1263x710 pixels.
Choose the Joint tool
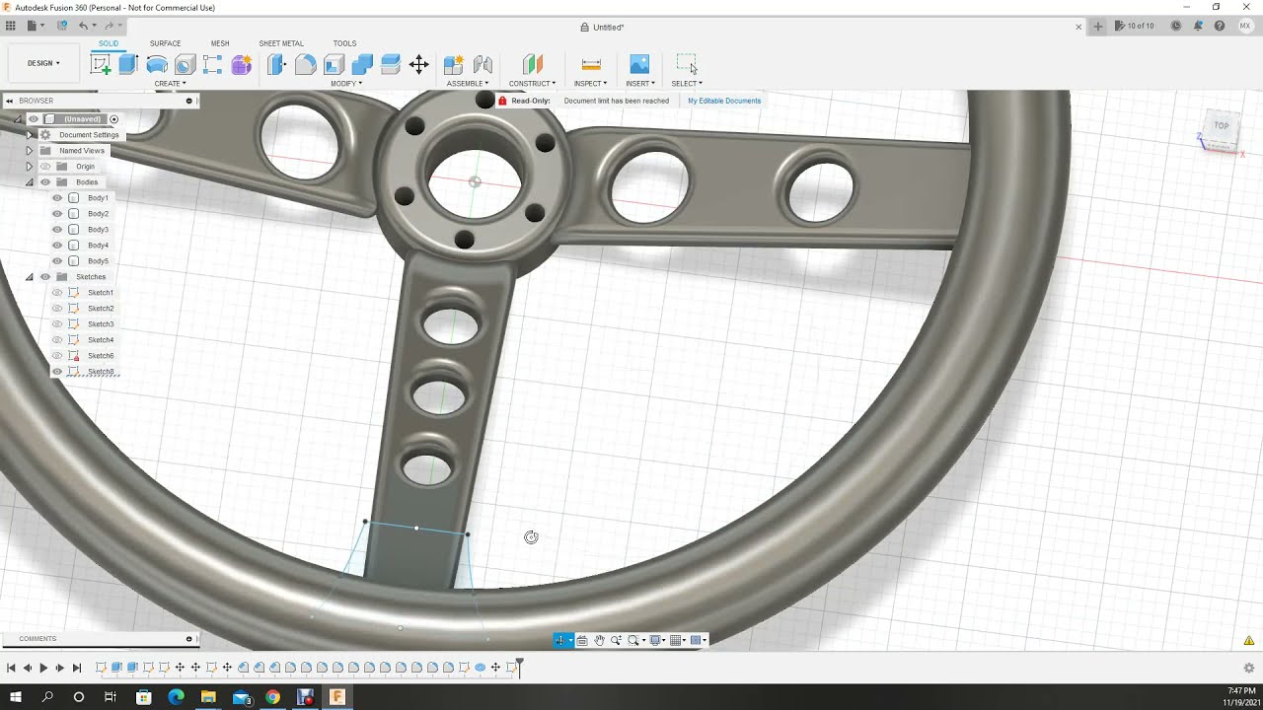(x=483, y=64)
